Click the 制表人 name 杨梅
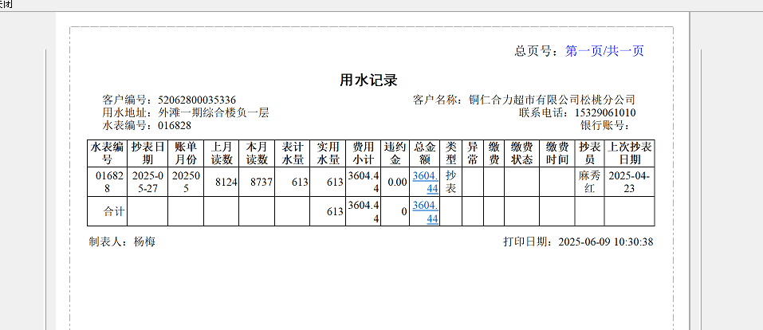The image size is (763, 330). pyautogui.click(x=144, y=242)
